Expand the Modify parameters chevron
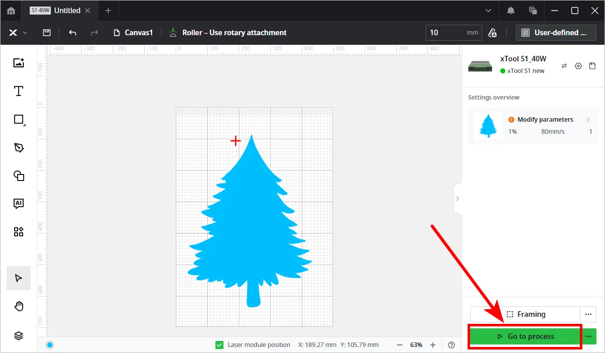 point(588,120)
